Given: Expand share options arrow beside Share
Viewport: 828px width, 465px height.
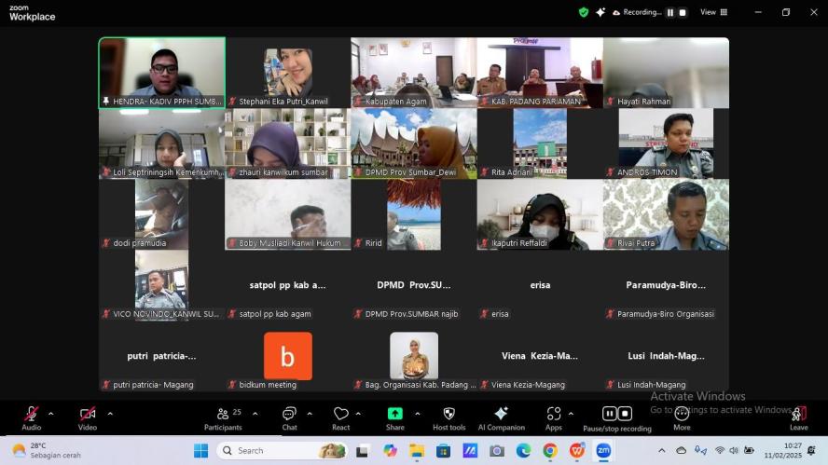Looking at the screenshot, I should pyautogui.click(x=417, y=414).
